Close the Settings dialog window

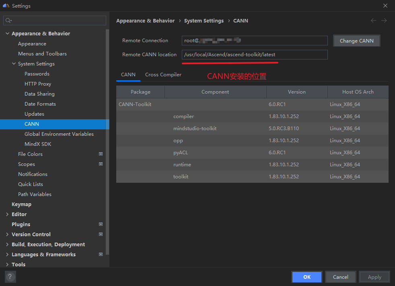pyautogui.click(x=385, y=6)
